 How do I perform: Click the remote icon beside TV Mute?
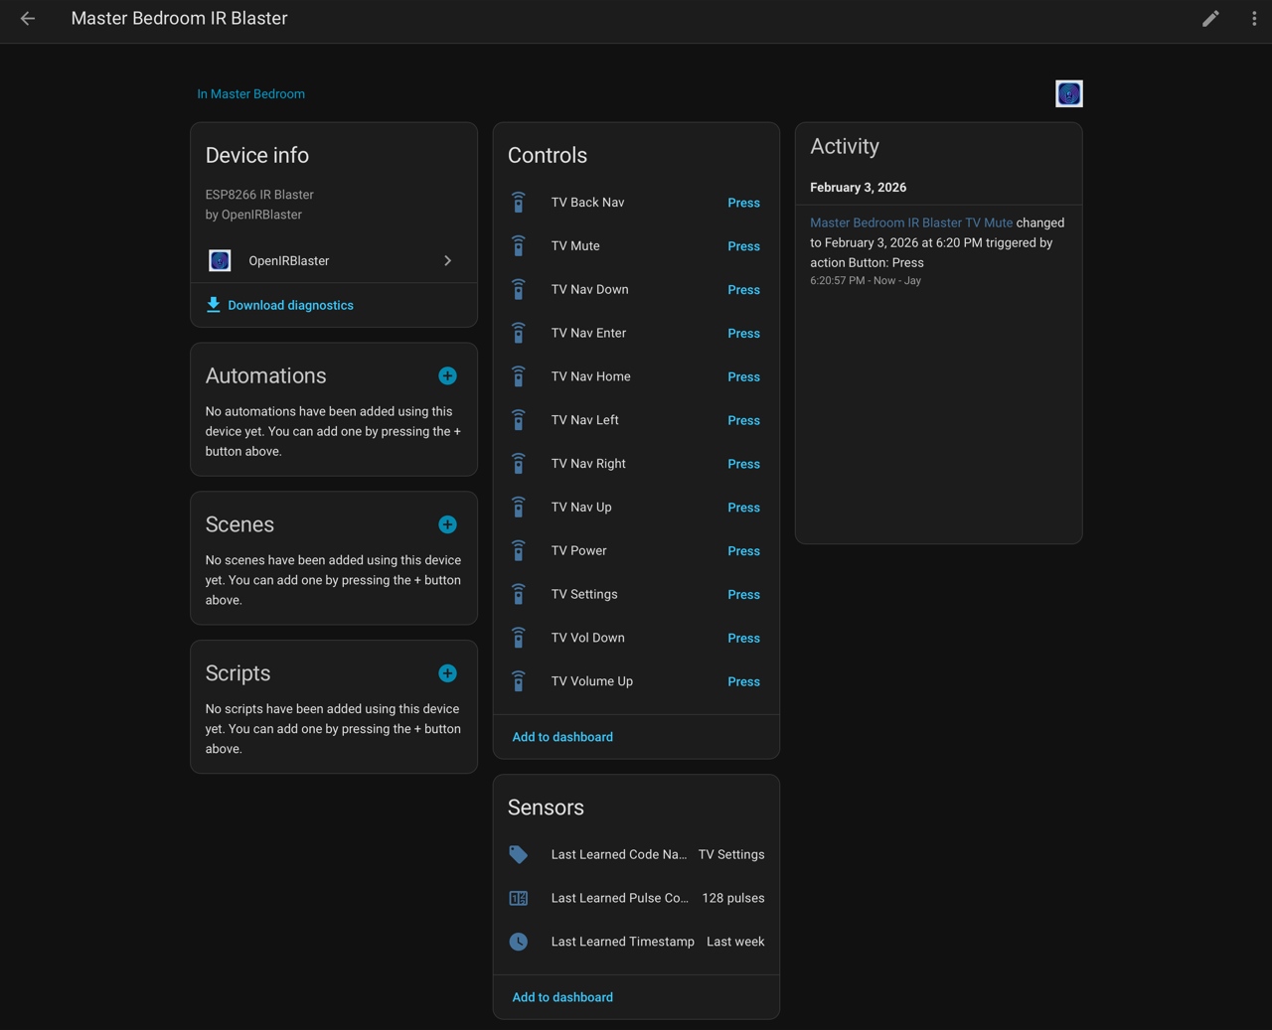point(518,245)
